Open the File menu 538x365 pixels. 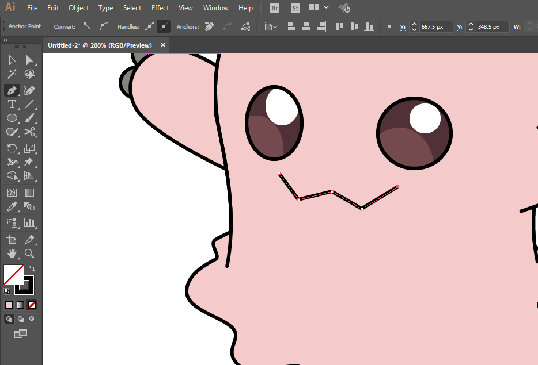click(32, 8)
